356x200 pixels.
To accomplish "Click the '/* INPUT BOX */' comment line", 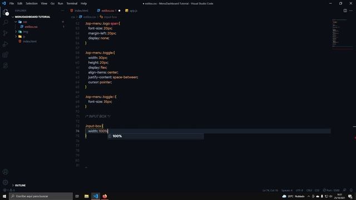I will 98,116.
